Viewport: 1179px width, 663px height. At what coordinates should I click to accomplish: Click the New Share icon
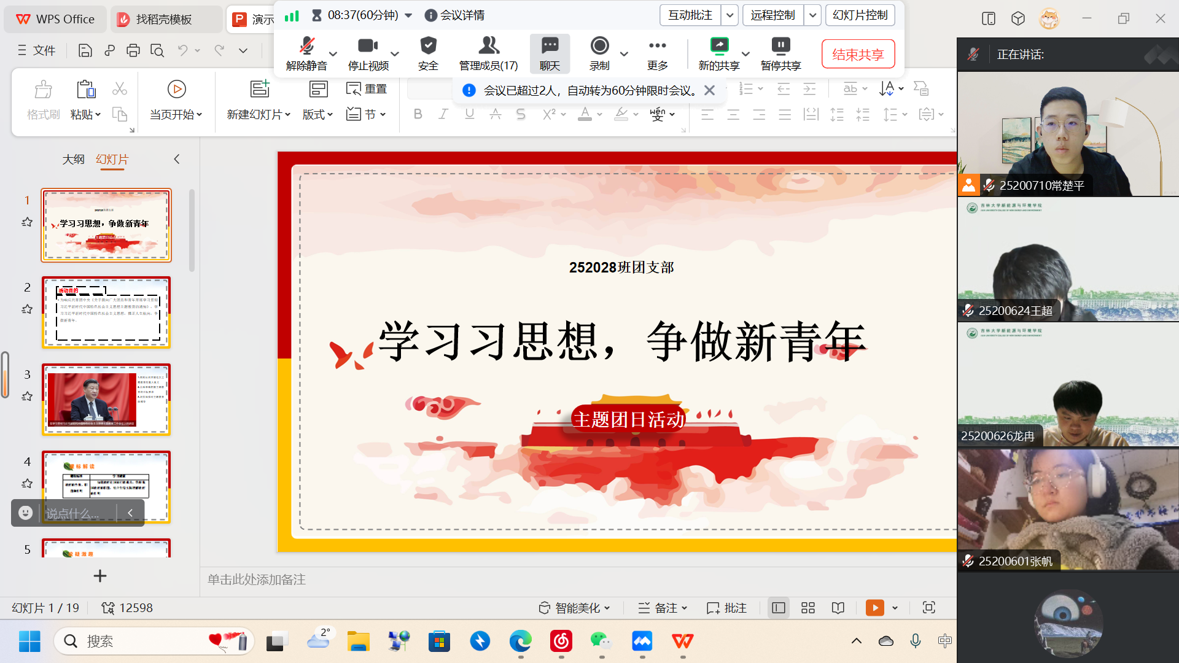(x=718, y=47)
